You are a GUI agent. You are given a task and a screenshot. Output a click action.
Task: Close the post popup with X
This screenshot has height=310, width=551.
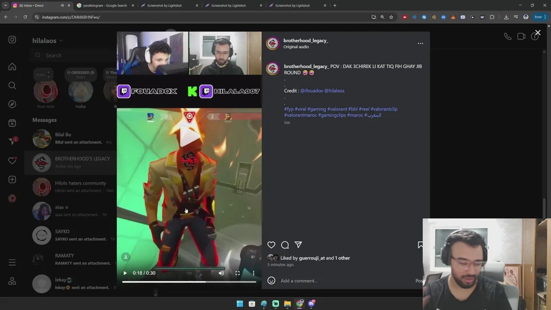point(538,33)
